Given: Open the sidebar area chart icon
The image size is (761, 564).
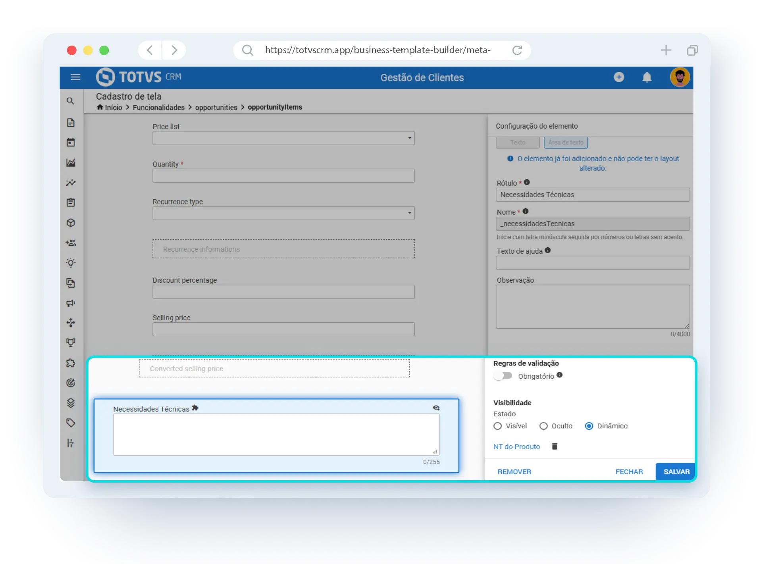Looking at the screenshot, I should (71, 163).
